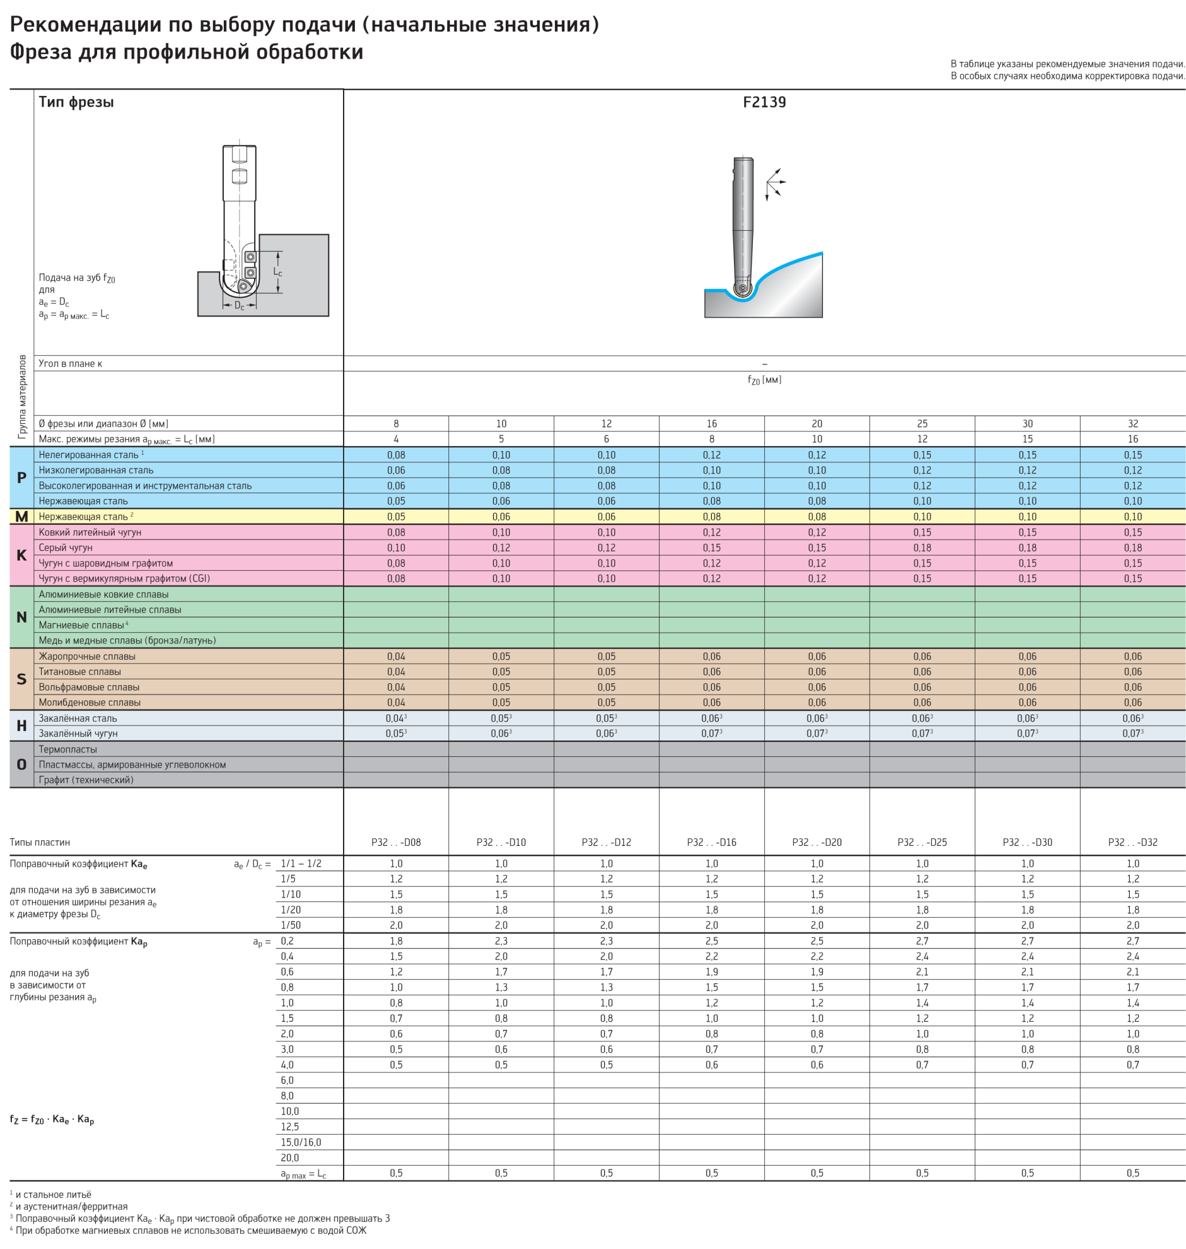Click the P32..-D08 insert type label
This screenshot has width=1186, height=1249.
396,842
